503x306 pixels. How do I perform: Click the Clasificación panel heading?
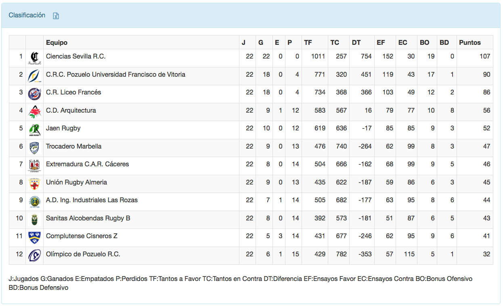click(x=27, y=15)
